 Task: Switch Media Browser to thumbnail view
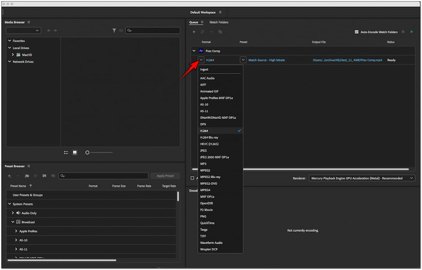point(74,152)
